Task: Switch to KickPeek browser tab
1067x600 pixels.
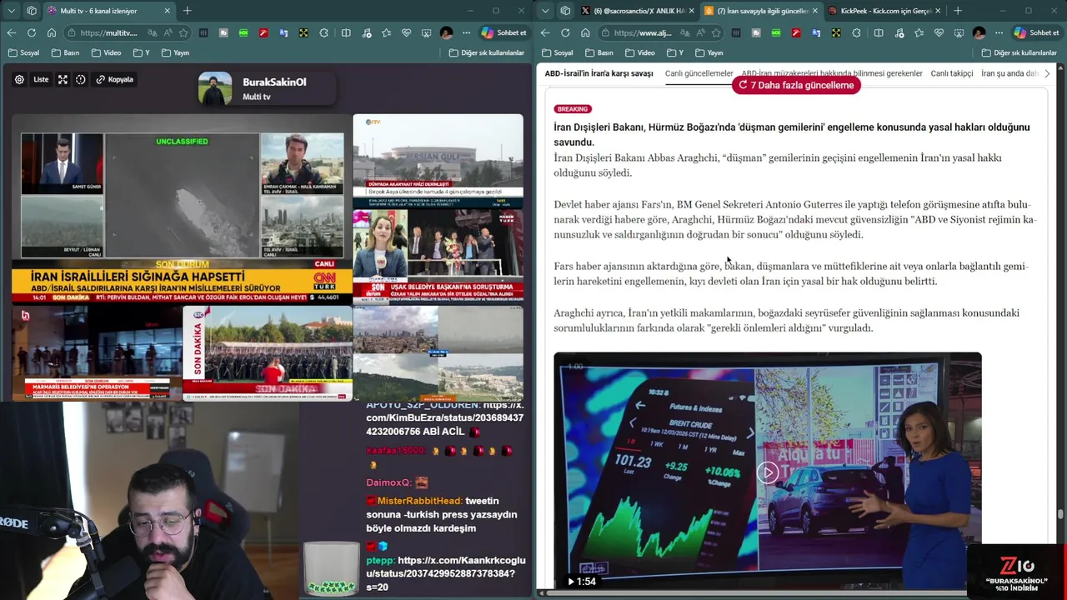Action: pyautogui.click(x=884, y=11)
